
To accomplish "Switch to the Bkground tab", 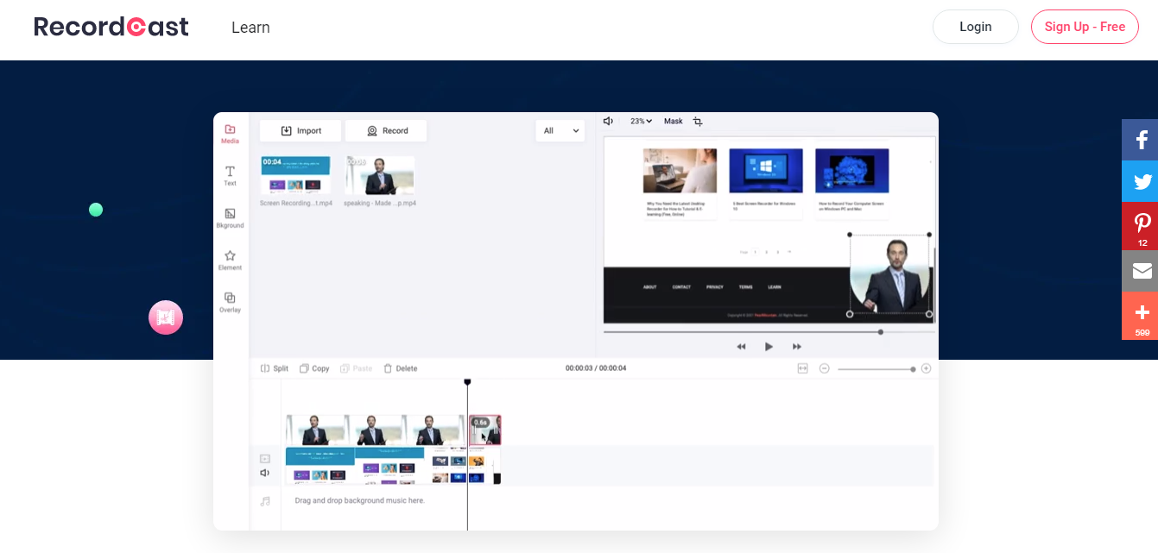I will [x=230, y=218].
